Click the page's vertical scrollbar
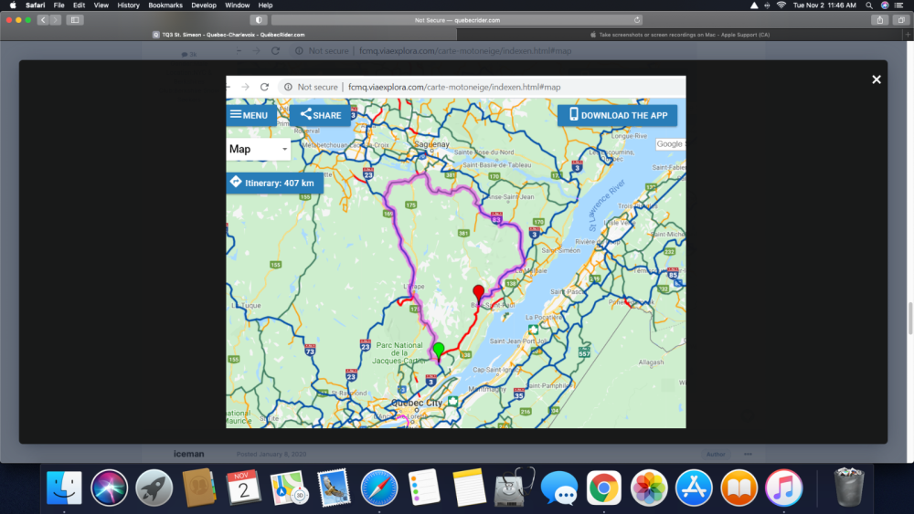The height and width of the screenshot is (514, 914). [910, 319]
